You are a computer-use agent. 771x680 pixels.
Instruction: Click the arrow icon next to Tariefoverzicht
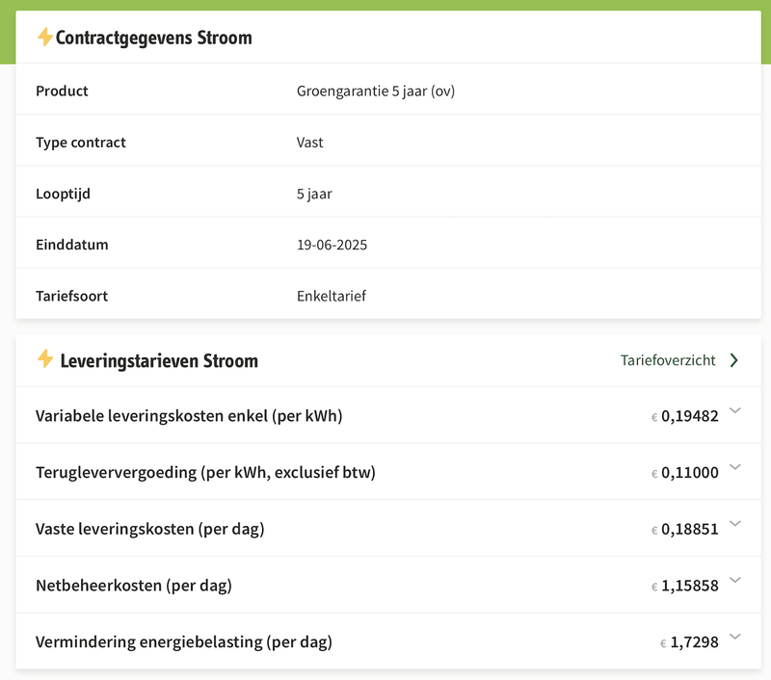[x=734, y=360]
